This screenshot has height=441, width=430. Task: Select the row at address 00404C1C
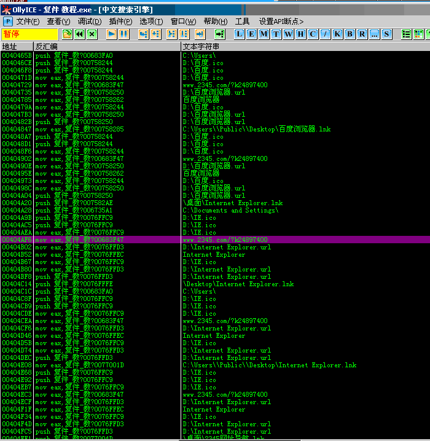[215, 291]
